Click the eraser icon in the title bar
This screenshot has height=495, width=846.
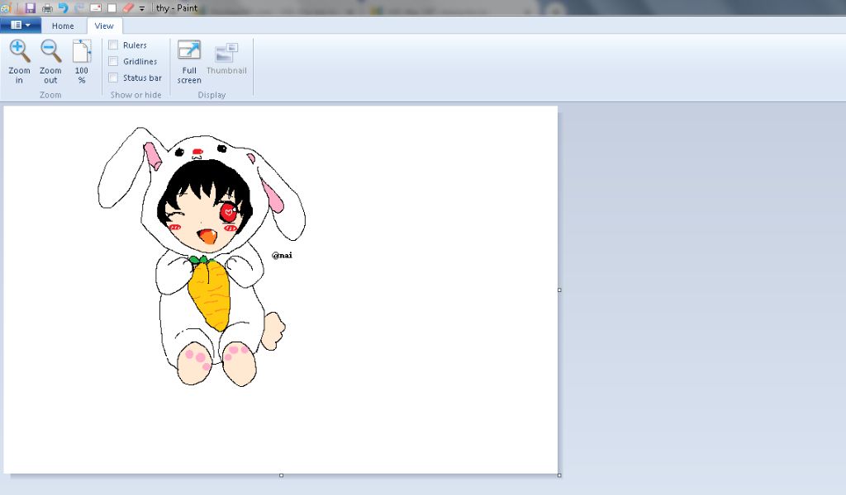tap(127, 8)
